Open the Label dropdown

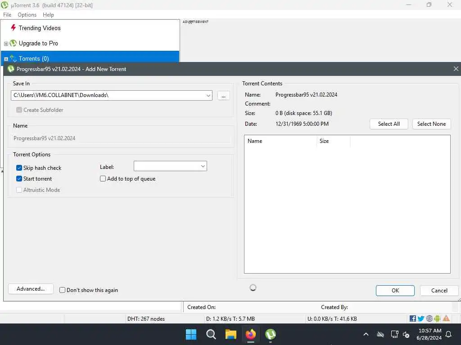pos(203,166)
